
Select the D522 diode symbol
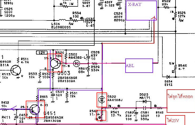coord(102,100)
